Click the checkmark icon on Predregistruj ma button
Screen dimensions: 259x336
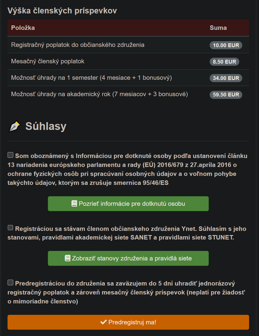coord(103,322)
